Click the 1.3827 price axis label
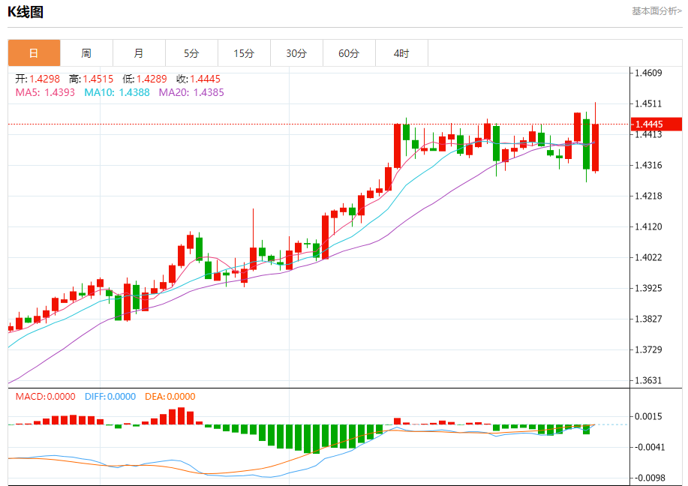The image size is (688, 486). (648, 319)
